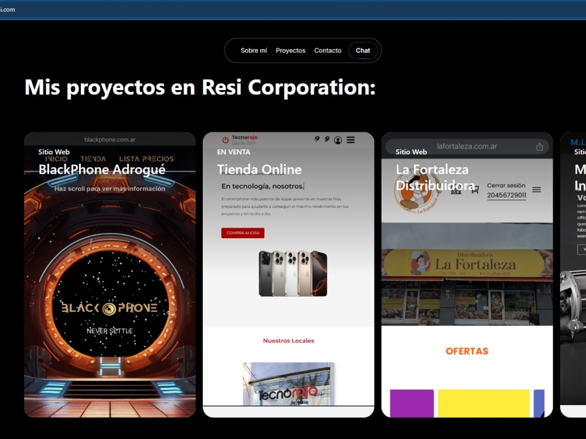
Task: Open the Contacto nav item
Action: tap(328, 50)
